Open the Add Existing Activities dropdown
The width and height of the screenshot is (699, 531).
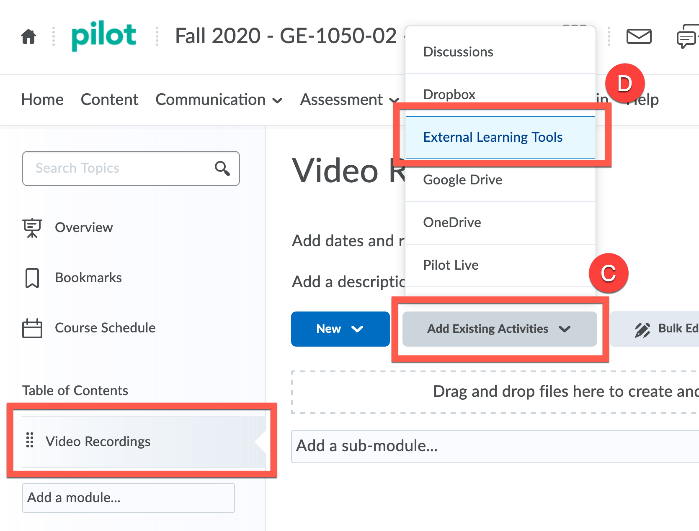click(499, 329)
